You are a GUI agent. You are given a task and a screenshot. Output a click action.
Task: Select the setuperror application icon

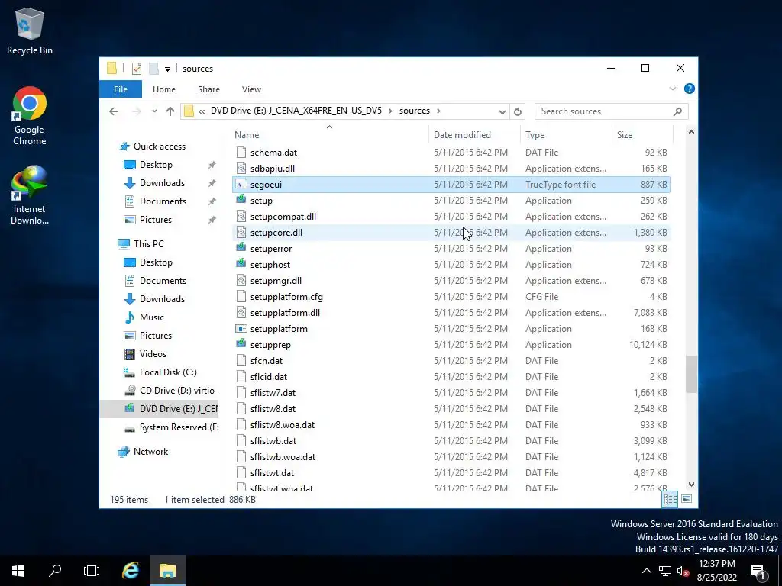(241, 248)
